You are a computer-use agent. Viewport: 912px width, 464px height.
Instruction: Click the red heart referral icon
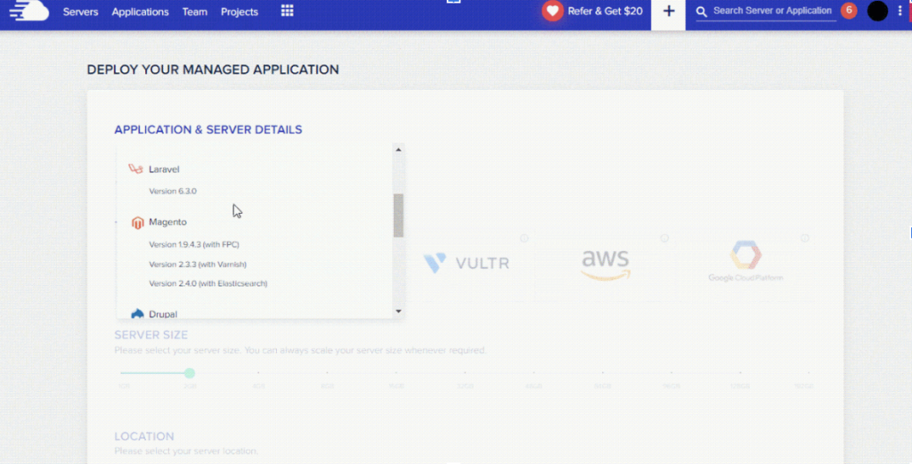552,11
